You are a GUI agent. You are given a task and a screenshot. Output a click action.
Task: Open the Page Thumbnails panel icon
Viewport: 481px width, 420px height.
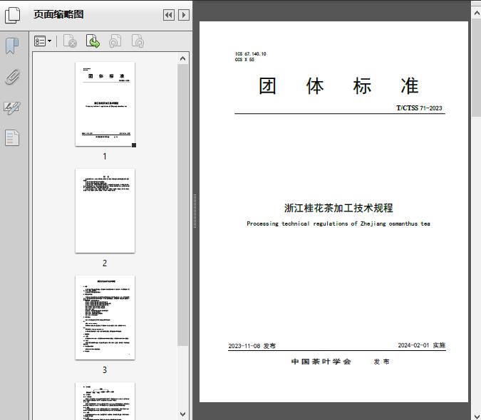coord(12,15)
